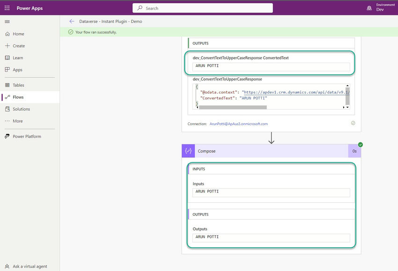Viewport: 398px width, 271px height.
Task: Click the Home icon in sidebar
Action: pyautogui.click(x=7, y=34)
